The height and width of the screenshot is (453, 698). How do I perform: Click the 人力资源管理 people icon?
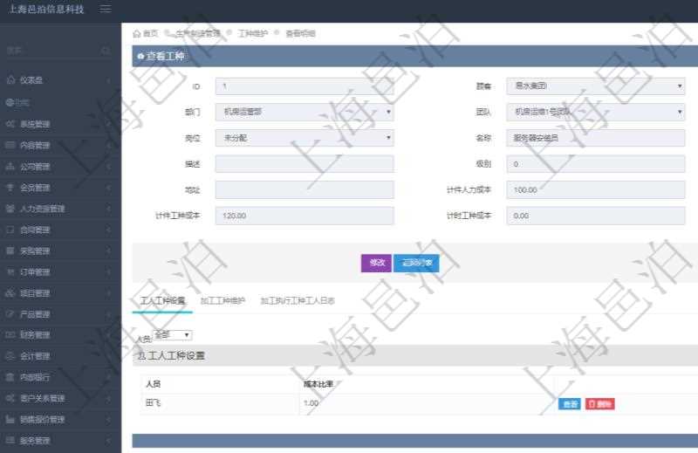pyautogui.click(x=10, y=209)
